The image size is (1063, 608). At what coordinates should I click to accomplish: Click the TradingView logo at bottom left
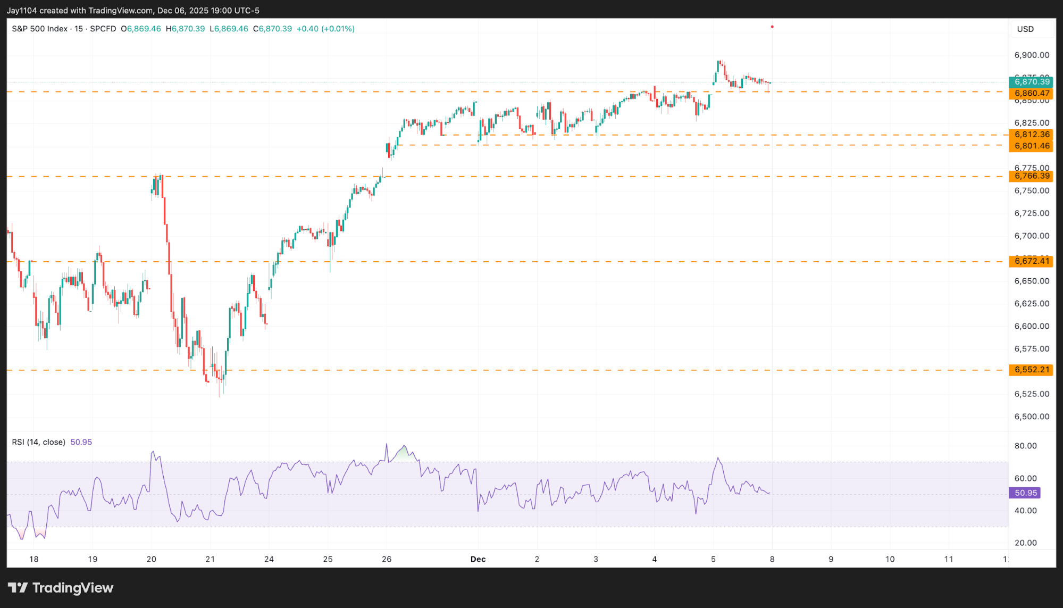pyautogui.click(x=60, y=587)
